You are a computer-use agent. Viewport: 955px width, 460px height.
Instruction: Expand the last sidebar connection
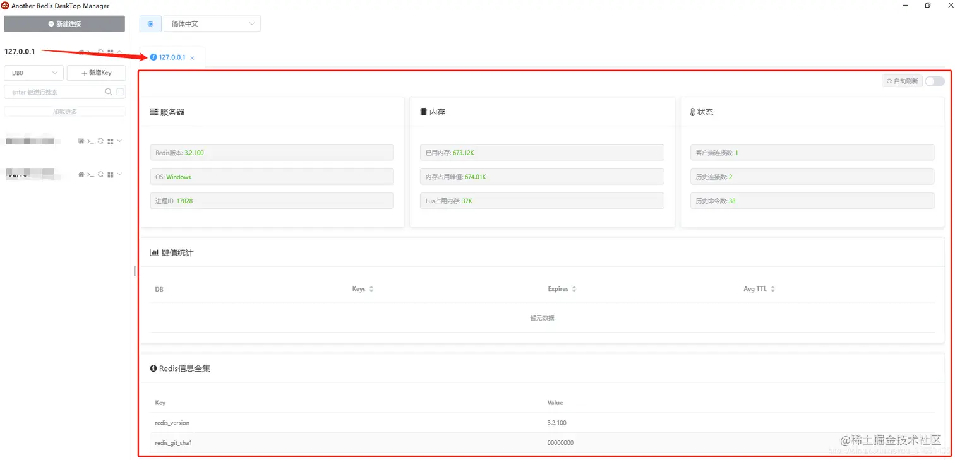[x=119, y=174]
